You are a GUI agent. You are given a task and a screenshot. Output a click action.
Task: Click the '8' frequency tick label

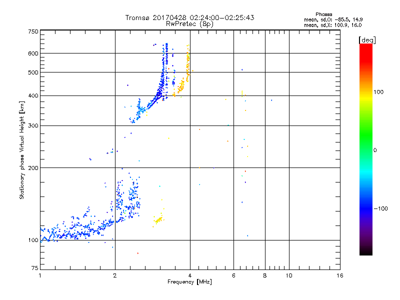(x=265, y=275)
